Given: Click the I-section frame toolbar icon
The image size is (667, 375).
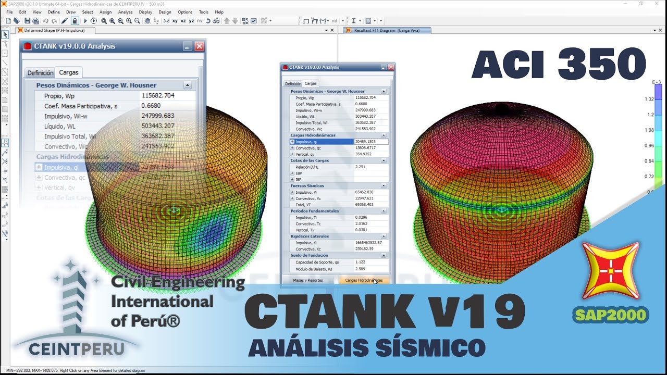Looking at the screenshot, I should (353, 21).
